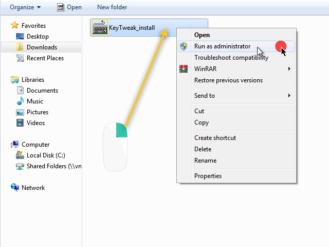Viewport: 329px width, 247px height.
Task: Click the Favorites star icon
Action: [x=15, y=25]
